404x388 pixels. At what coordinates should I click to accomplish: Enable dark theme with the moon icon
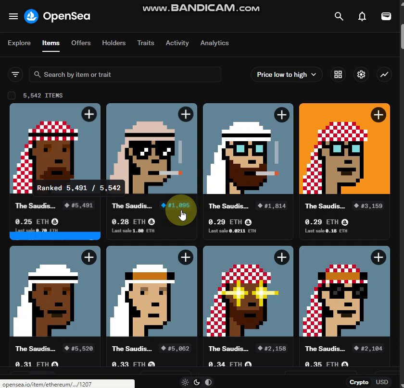point(197,382)
